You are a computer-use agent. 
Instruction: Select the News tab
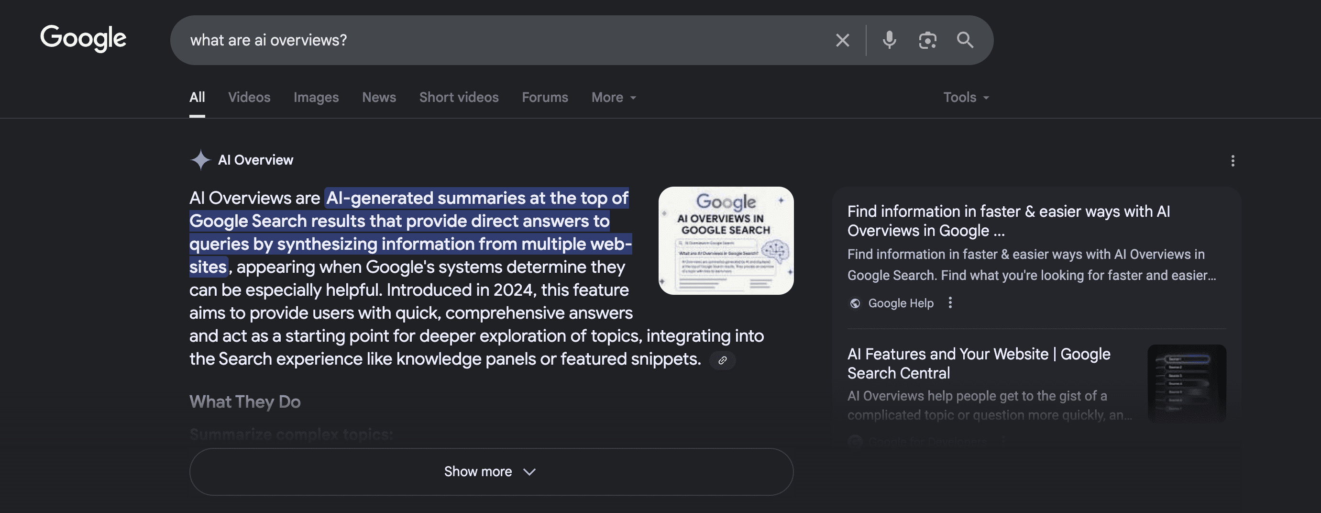[378, 98]
